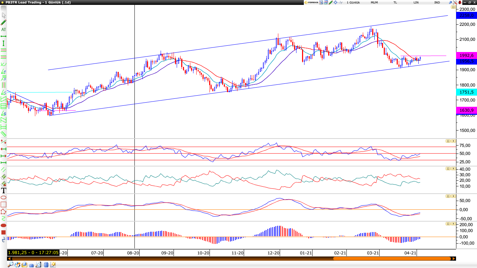Viewport: 477px width, 268px height.
Task: Click the 1992,6 magenta price label
Action: [x=467, y=55]
